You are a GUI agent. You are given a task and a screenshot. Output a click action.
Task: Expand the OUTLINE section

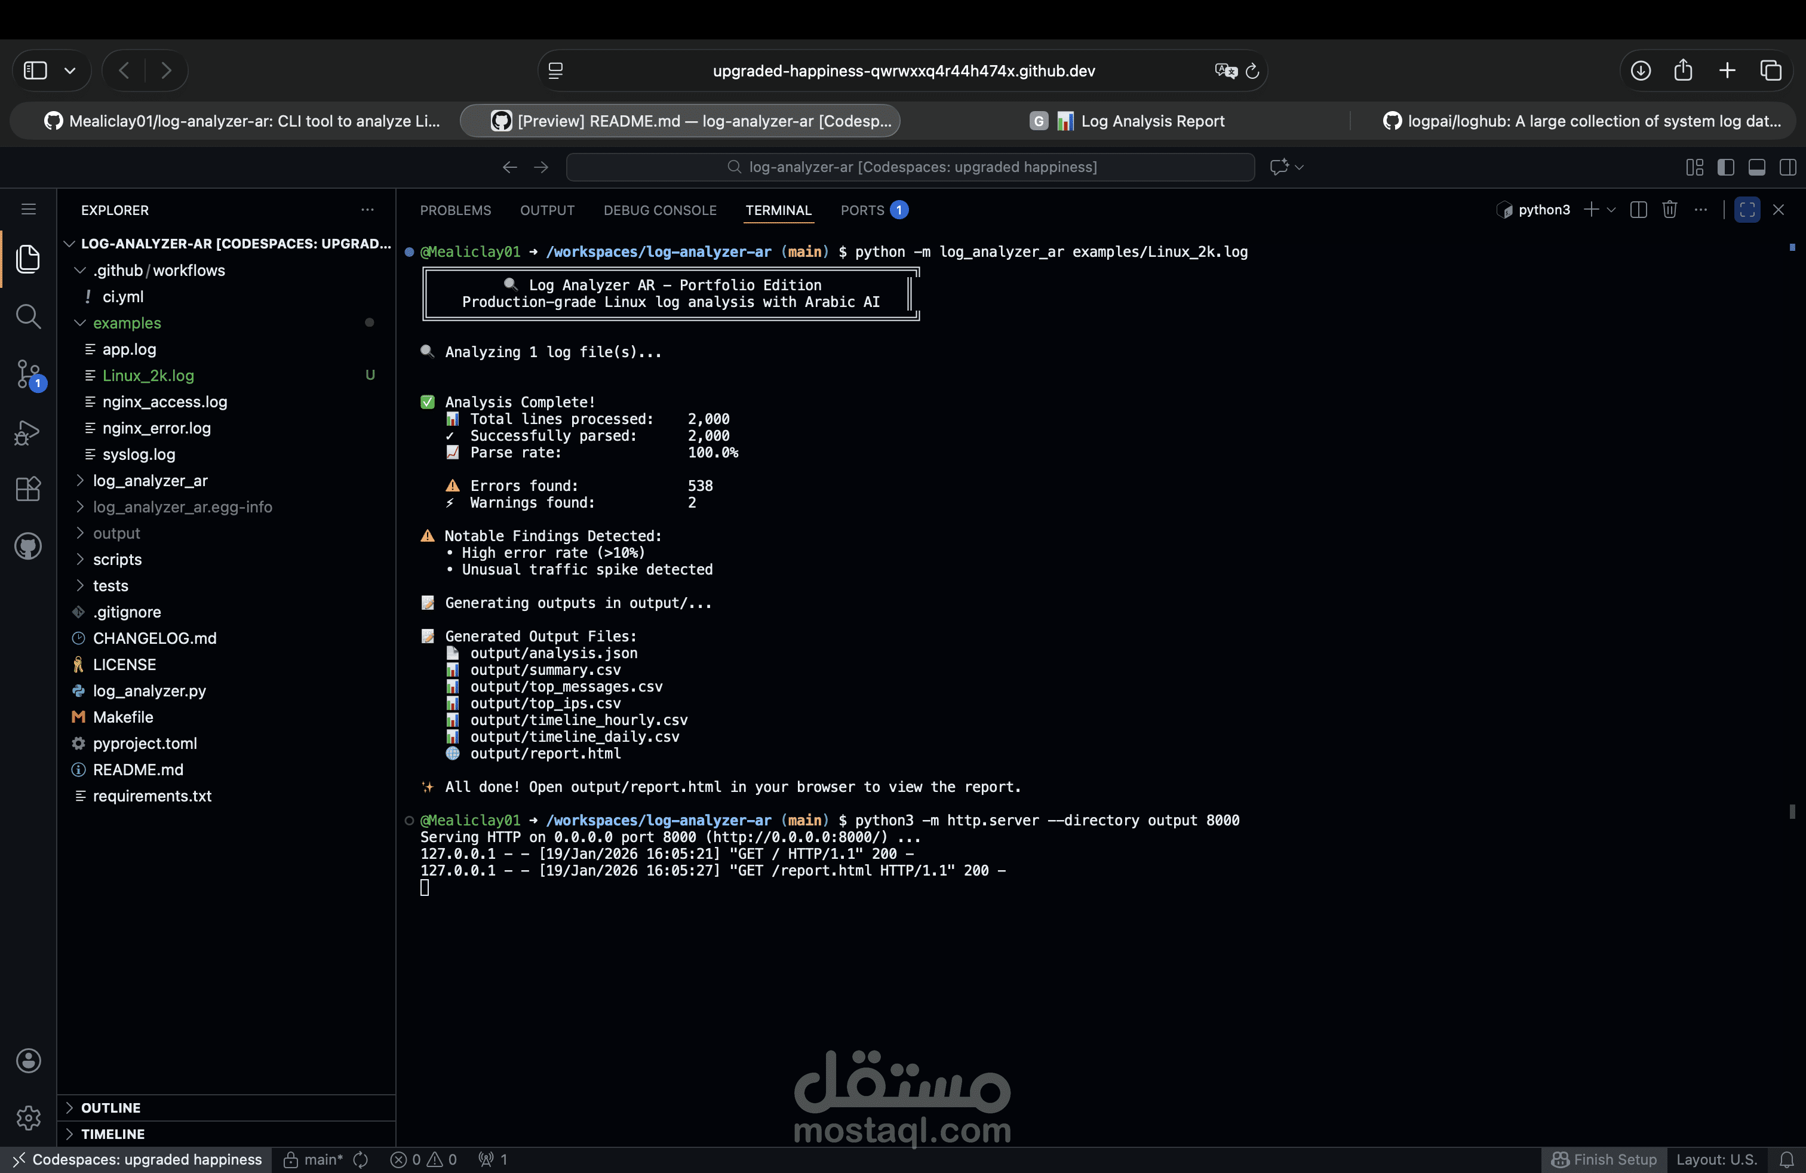click(x=111, y=1108)
